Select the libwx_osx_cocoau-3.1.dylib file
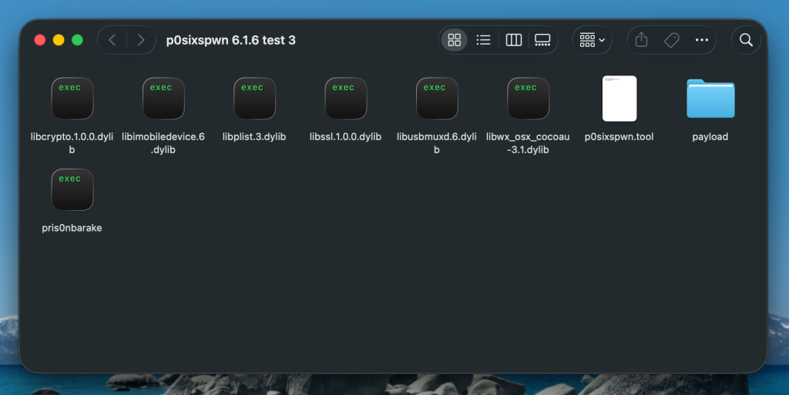 pyautogui.click(x=528, y=99)
